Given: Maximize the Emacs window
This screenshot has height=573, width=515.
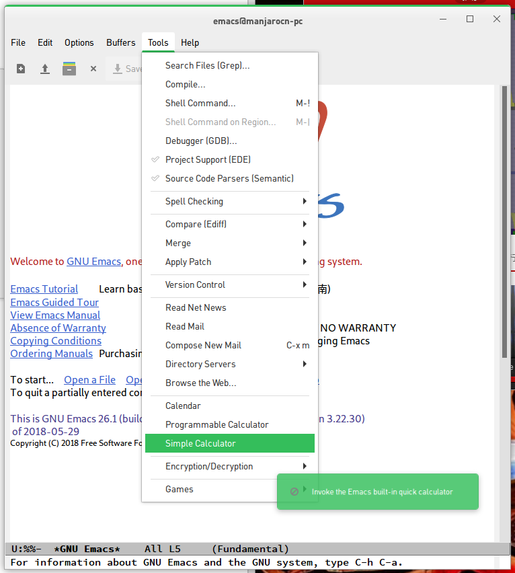Looking at the screenshot, I should [x=470, y=19].
